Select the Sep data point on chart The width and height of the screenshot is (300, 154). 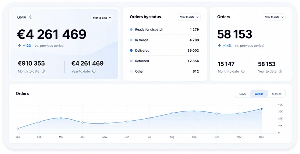(194, 111)
